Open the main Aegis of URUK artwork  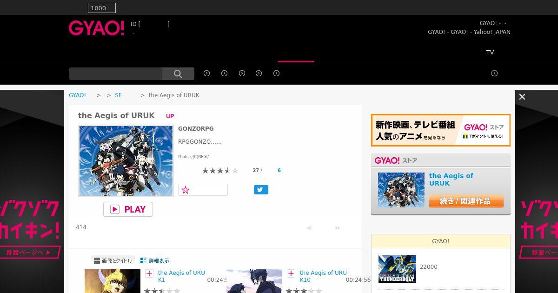126,160
